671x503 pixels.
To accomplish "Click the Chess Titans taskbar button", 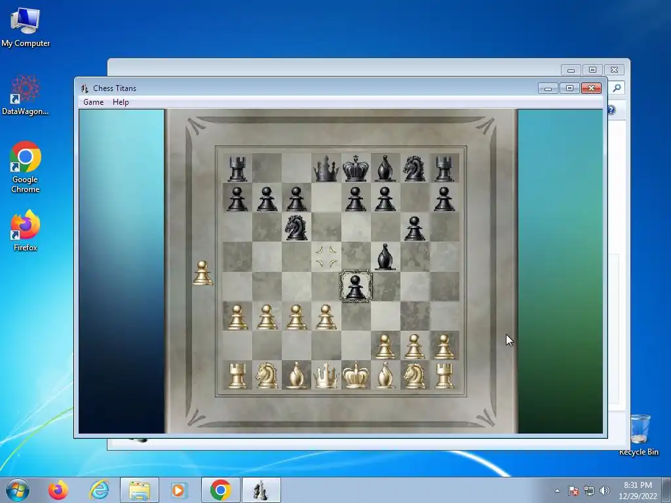I will (x=261, y=490).
